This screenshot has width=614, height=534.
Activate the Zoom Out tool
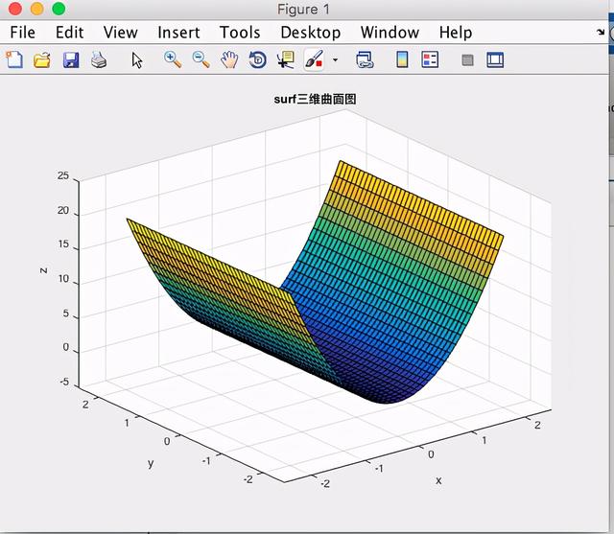click(201, 59)
